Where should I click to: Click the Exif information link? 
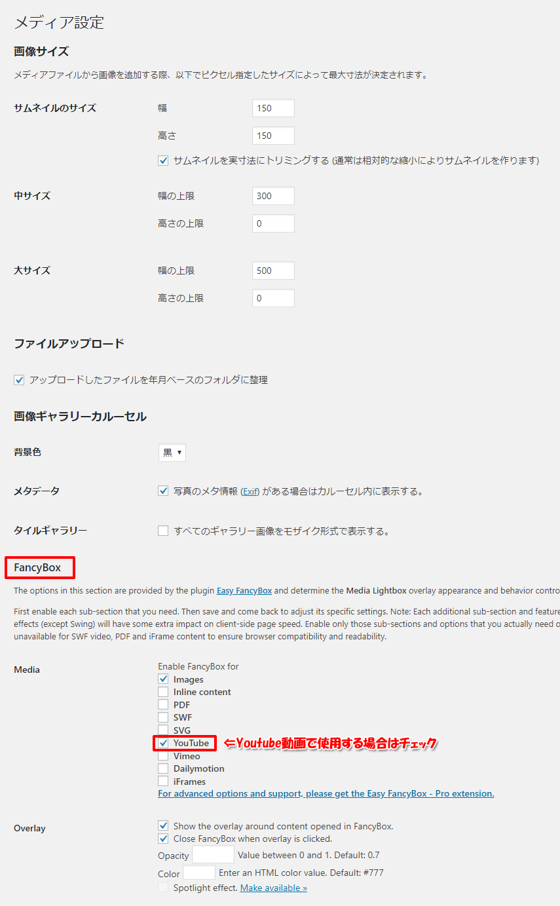coord(250,490)
